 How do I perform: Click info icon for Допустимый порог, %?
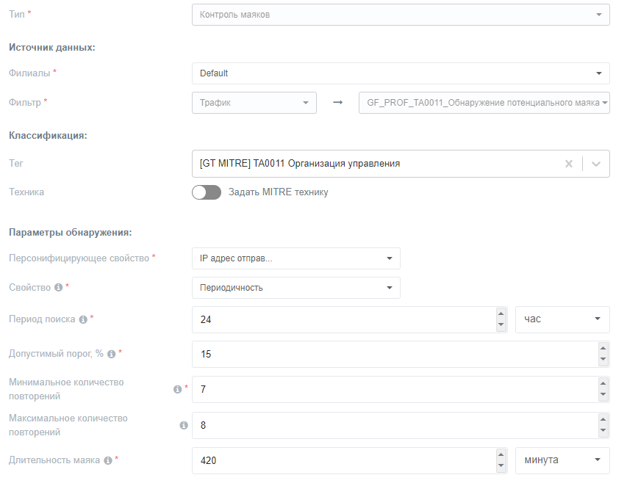point(111,354)
